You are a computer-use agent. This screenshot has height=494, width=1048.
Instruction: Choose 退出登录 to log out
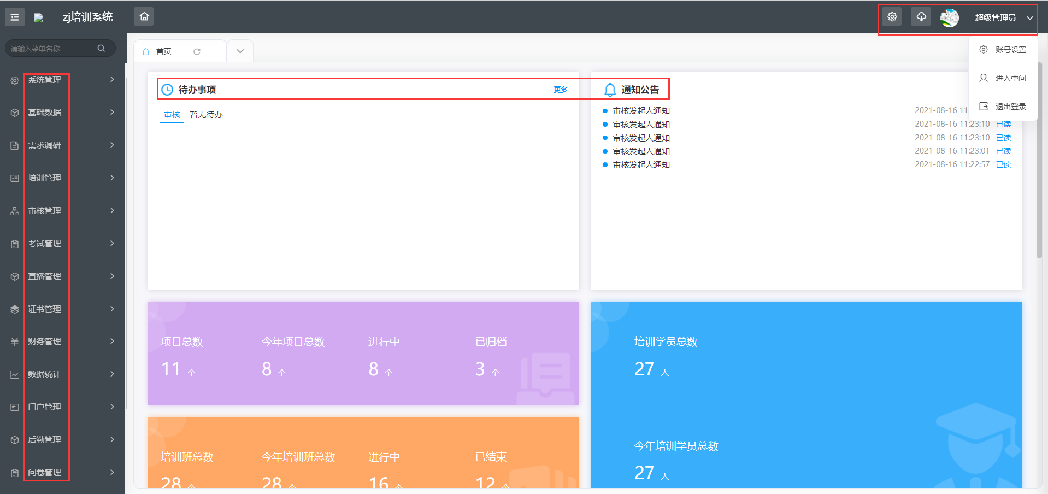point(1010,107)
